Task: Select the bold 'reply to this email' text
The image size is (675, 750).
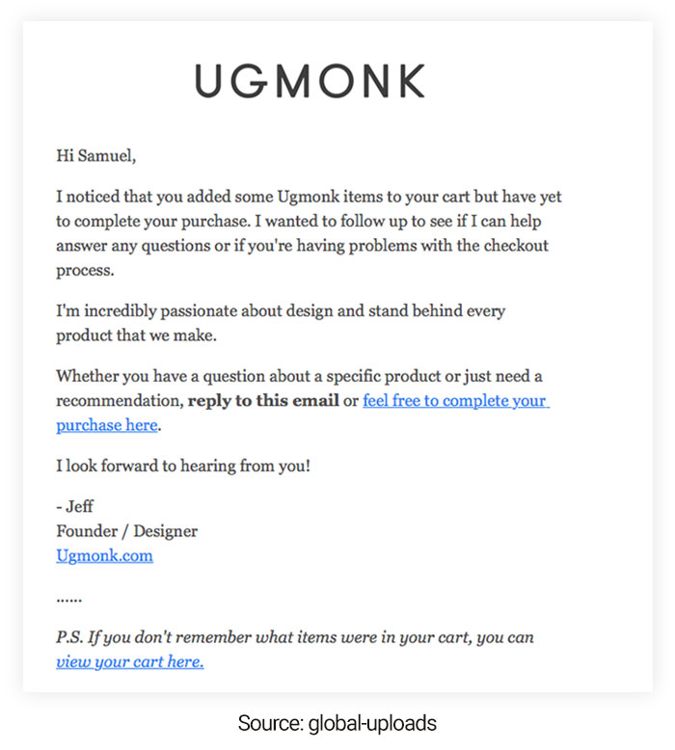Action: point(263,400)
